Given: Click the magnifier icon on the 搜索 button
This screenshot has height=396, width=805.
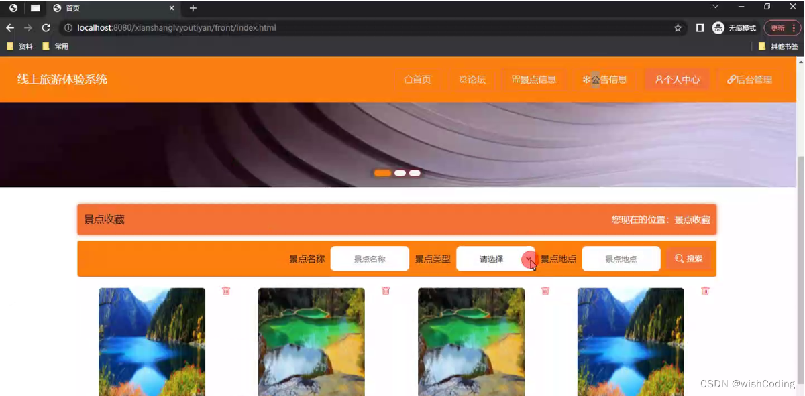Looking at the screenshot, I should coord(678,258).
